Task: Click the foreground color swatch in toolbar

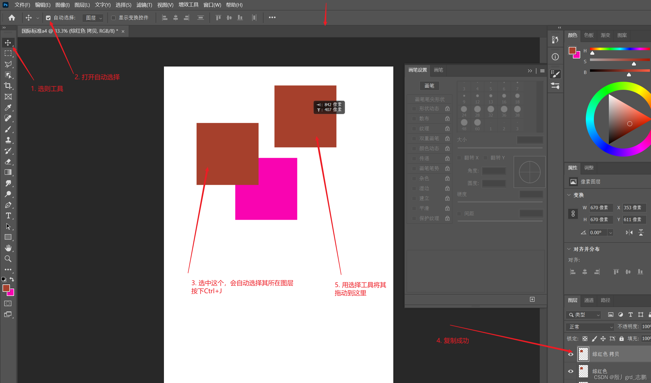Action: click(6, 288)
